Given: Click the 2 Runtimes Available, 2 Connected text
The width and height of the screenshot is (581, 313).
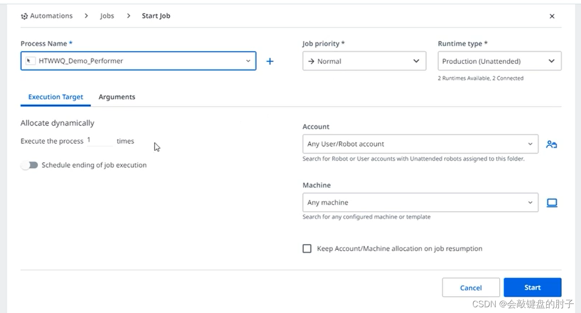Looking at the screenshot, I should [480, 78].
